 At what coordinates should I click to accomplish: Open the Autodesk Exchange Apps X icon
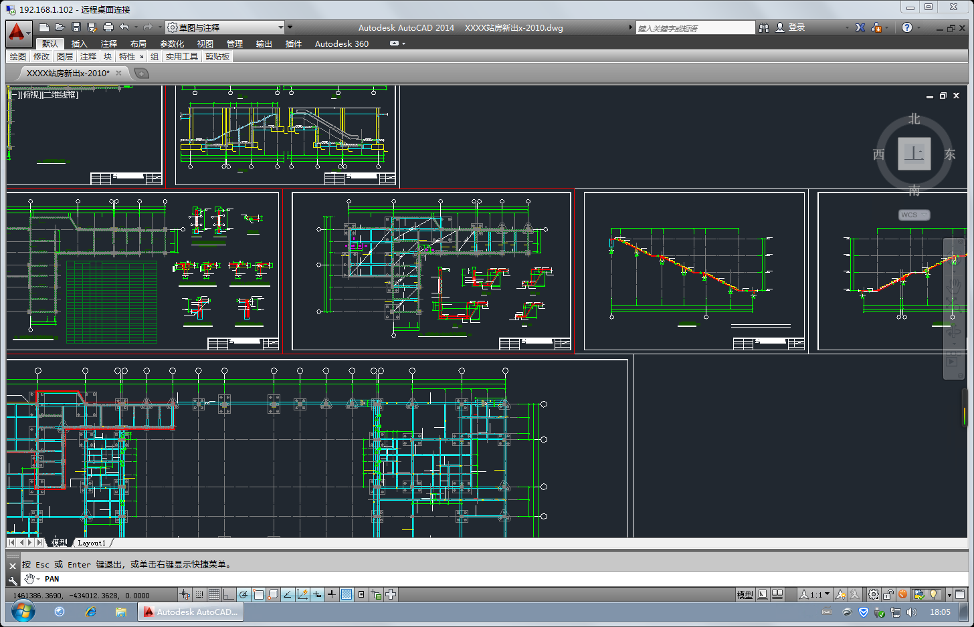[x=860, y=27]
